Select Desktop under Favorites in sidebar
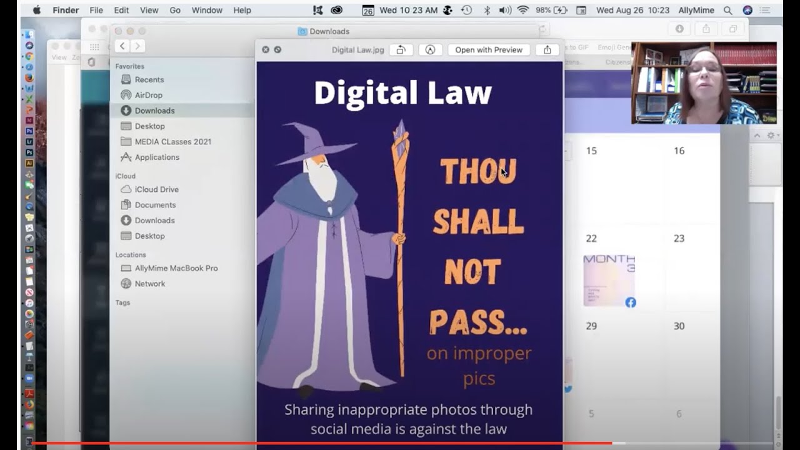The height and width of the screenshot is (450, 800). point(150,126)
